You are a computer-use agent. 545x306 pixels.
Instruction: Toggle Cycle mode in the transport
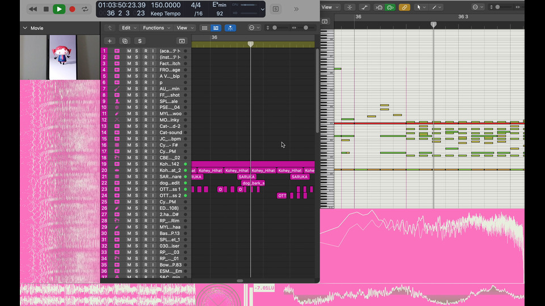[x=85, y=9]
